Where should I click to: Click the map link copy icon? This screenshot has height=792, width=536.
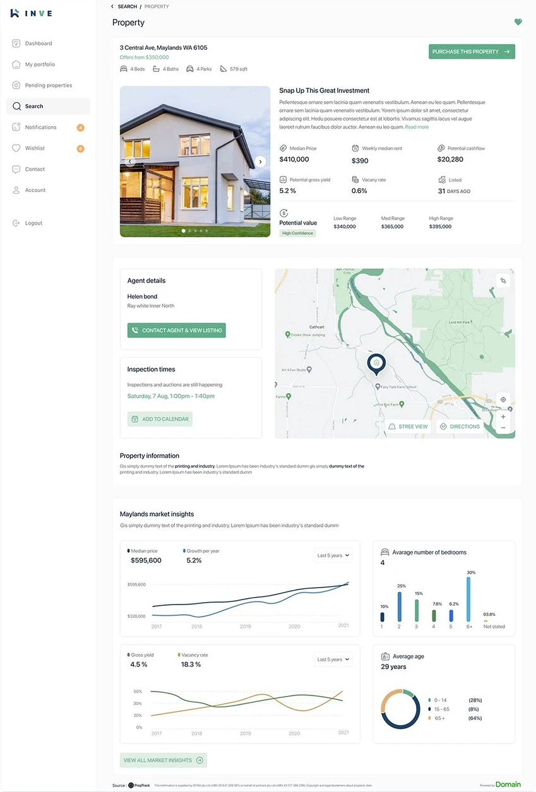503,280
